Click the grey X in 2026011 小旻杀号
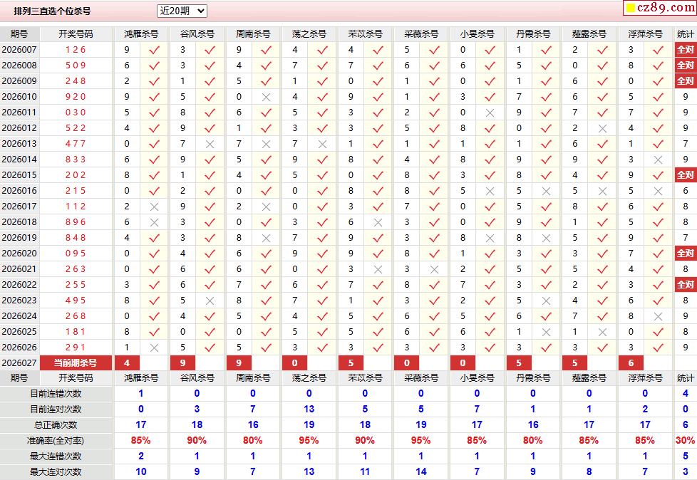This screenshot has height=480, width=697. [x=490, y=113]
